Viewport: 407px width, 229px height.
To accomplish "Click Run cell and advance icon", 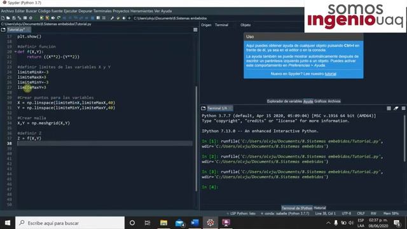I will pyautogui.click(x=47, y=18).
